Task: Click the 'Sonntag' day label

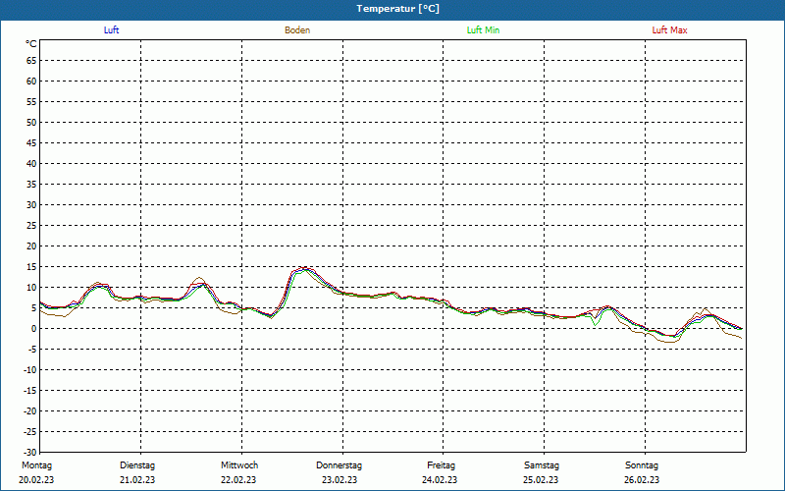Action: click(x=642, y=465)
